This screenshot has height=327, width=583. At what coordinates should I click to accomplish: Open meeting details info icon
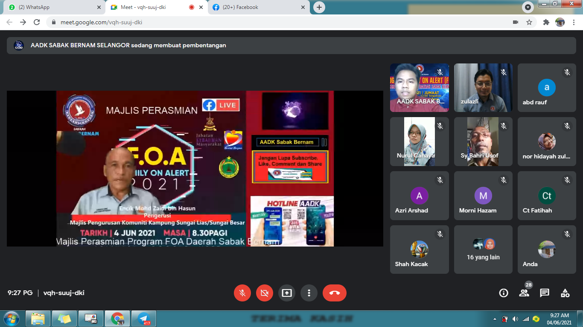pos(504,293)
